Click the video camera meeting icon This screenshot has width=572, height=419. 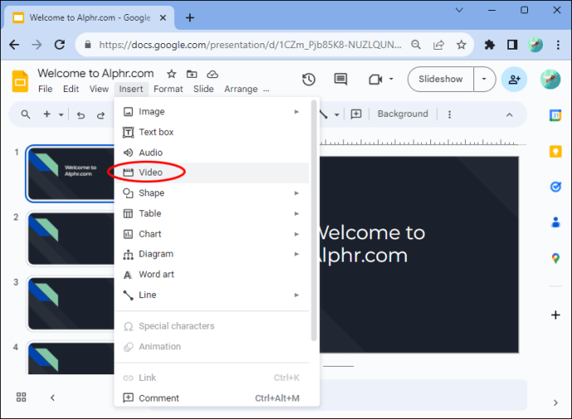coord(376,79)
